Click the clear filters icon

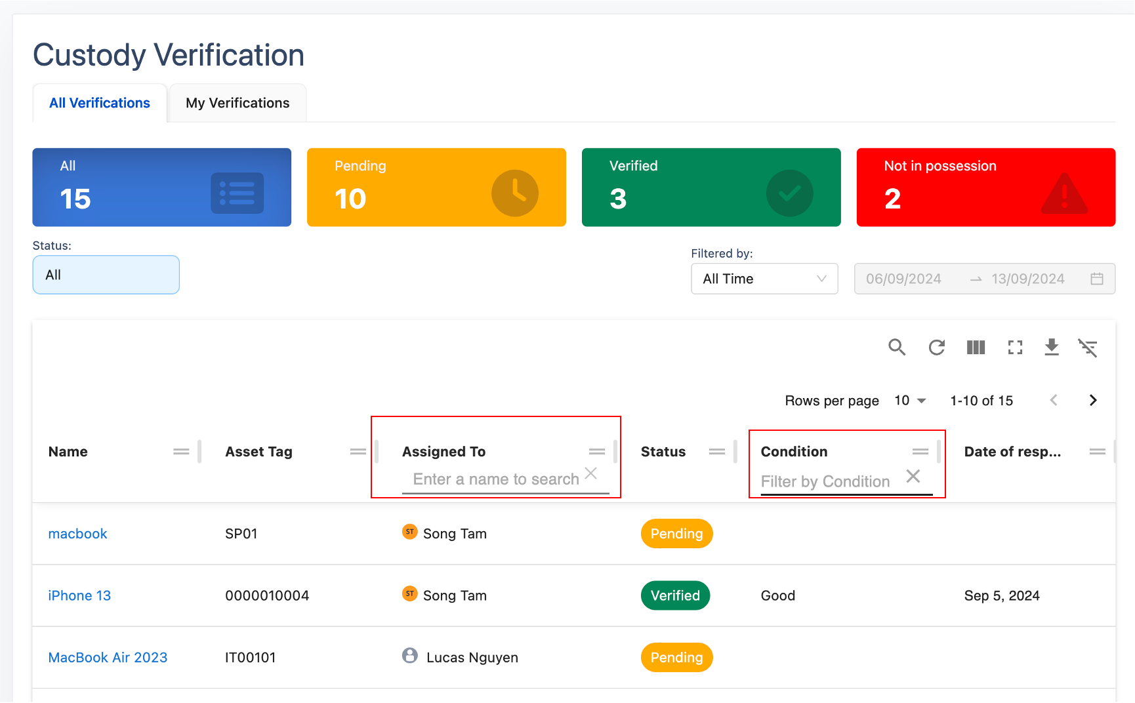(x=1088, y=348)
